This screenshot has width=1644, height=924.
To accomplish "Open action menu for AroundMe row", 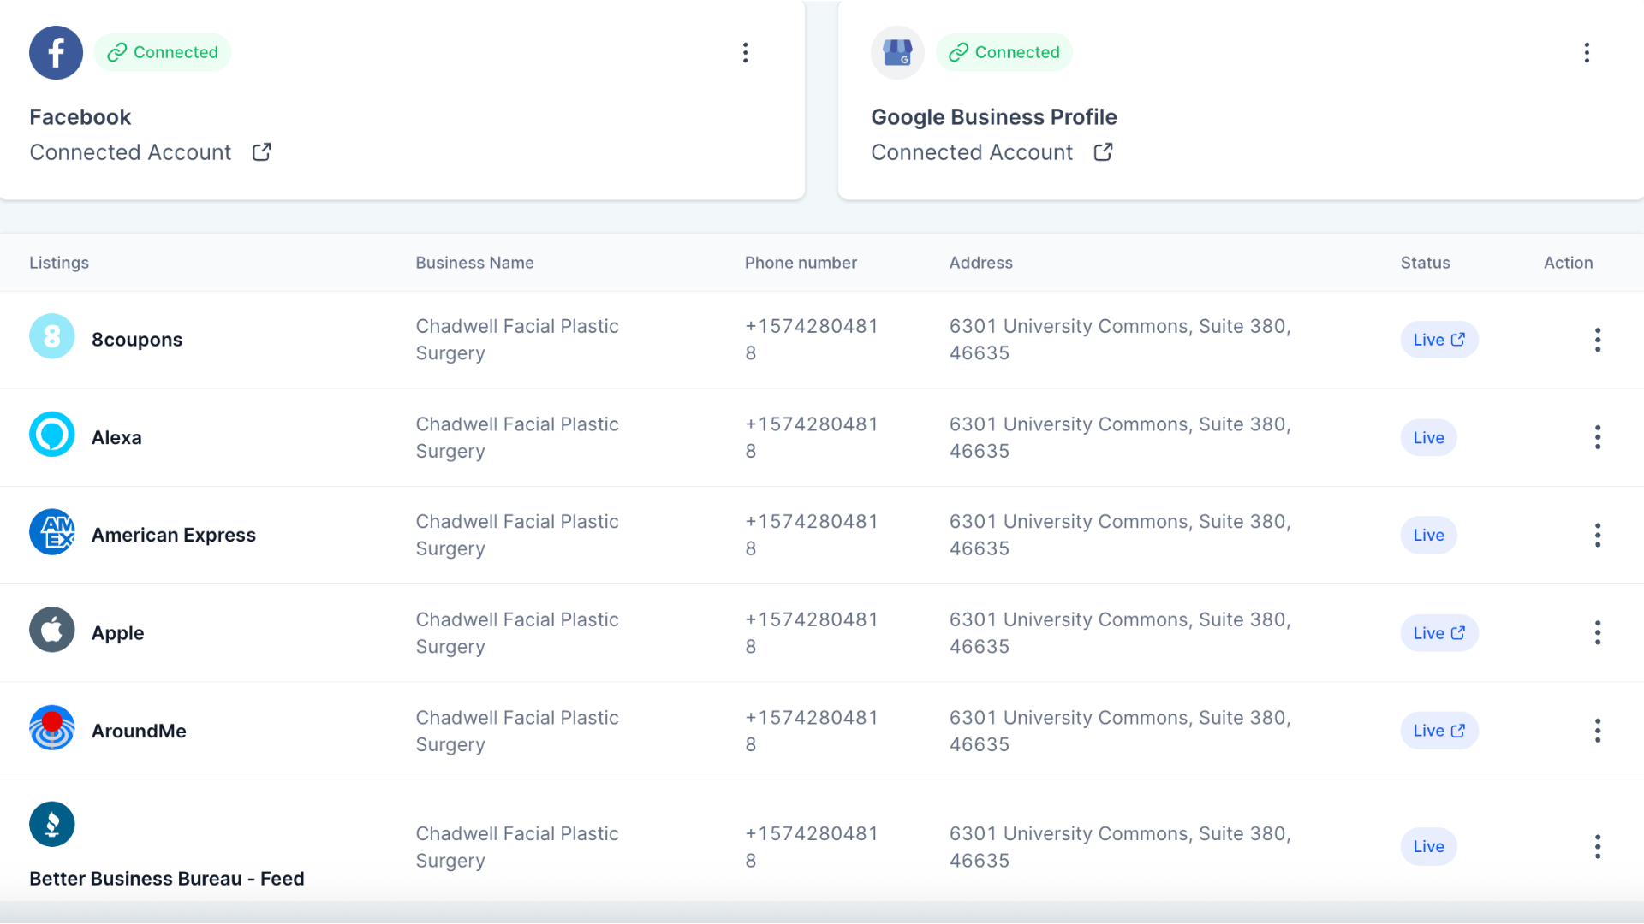I will (x=1598, y=731).
